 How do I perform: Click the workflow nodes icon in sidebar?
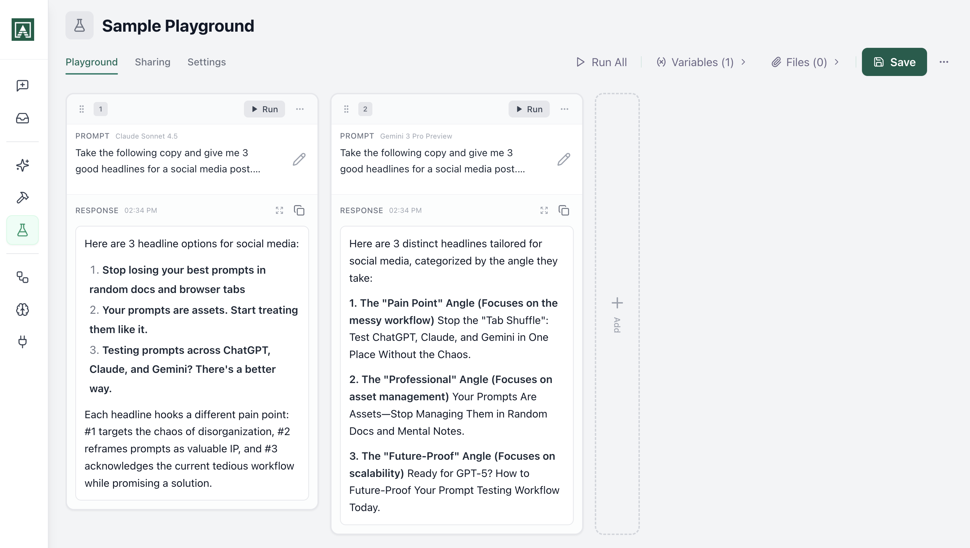click(x=23, y=278)
